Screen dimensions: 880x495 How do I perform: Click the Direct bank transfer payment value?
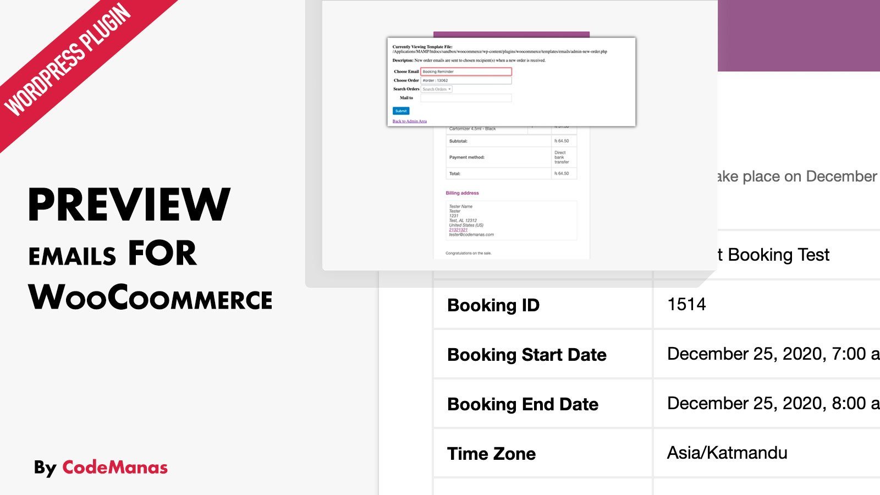(x=562, y=157)
